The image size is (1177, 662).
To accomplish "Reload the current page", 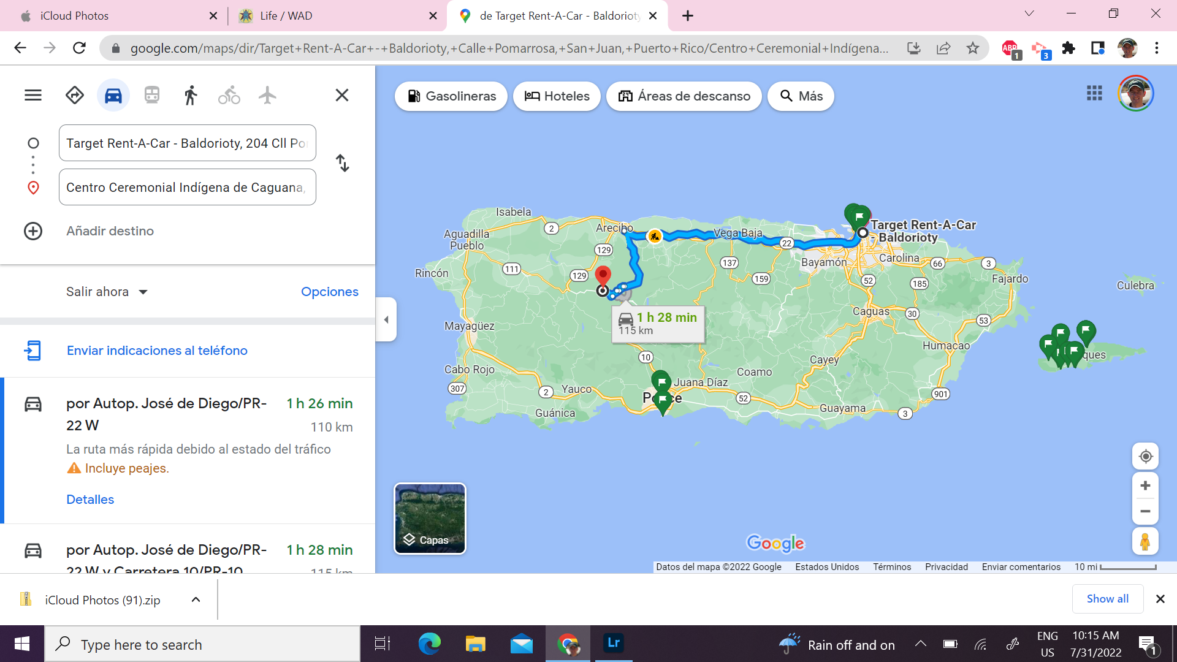I will click(79, 48).
